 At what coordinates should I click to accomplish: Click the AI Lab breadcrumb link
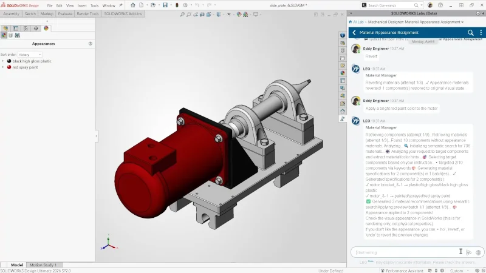pos(358,21)
